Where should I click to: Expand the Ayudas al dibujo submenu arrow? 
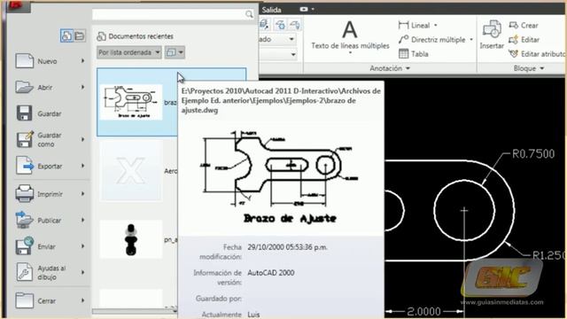click(x=82, y=272)
